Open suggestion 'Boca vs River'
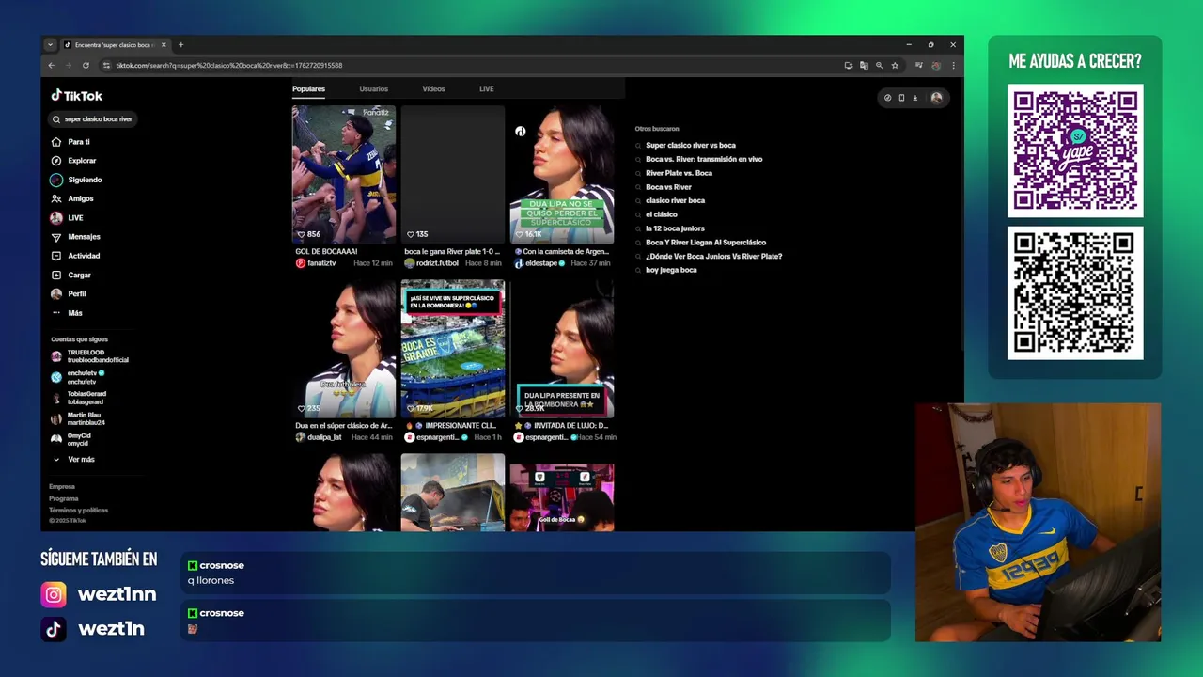This screenshot has height=677, width=1203. [668, 187]
